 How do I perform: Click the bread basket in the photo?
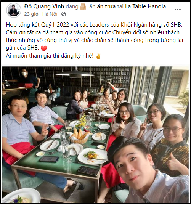click(x=80, y=136)
